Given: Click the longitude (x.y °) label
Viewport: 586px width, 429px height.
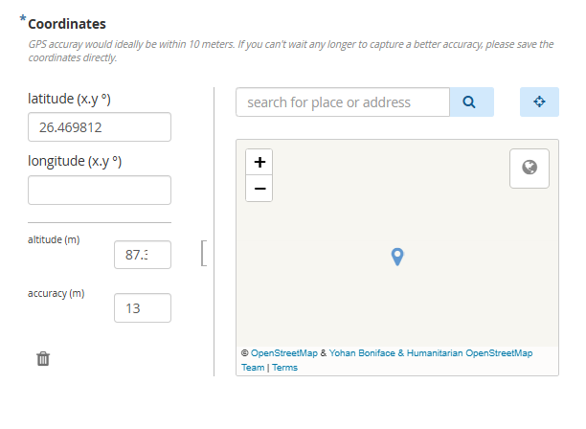Looking at the screenshot, I should 75,161.
